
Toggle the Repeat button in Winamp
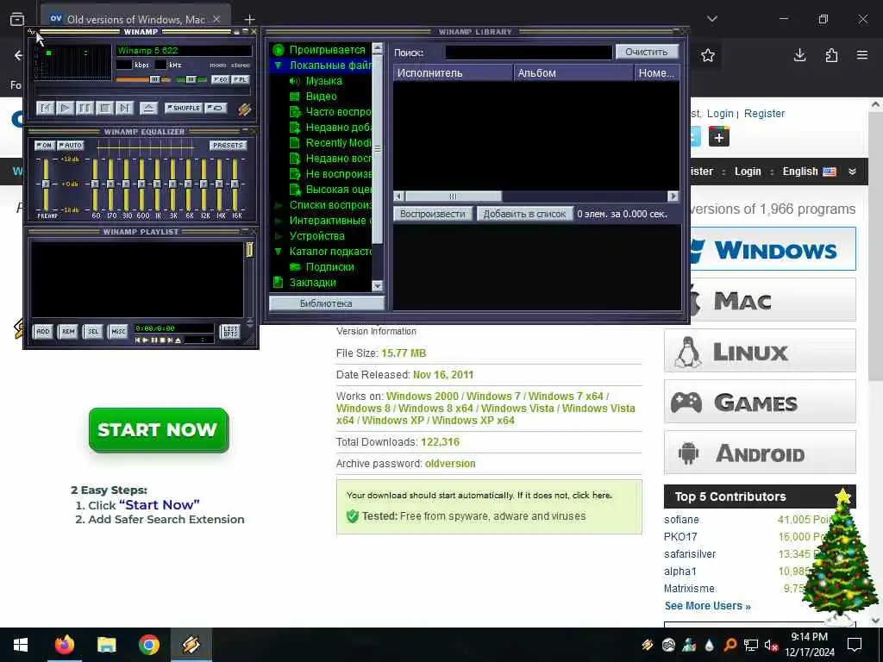215,108
